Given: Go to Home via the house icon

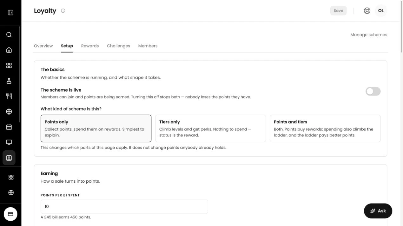Looking at the screenshot, I should pos(9,50).
